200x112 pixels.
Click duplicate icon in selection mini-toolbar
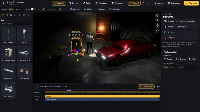tap(79, 35)
